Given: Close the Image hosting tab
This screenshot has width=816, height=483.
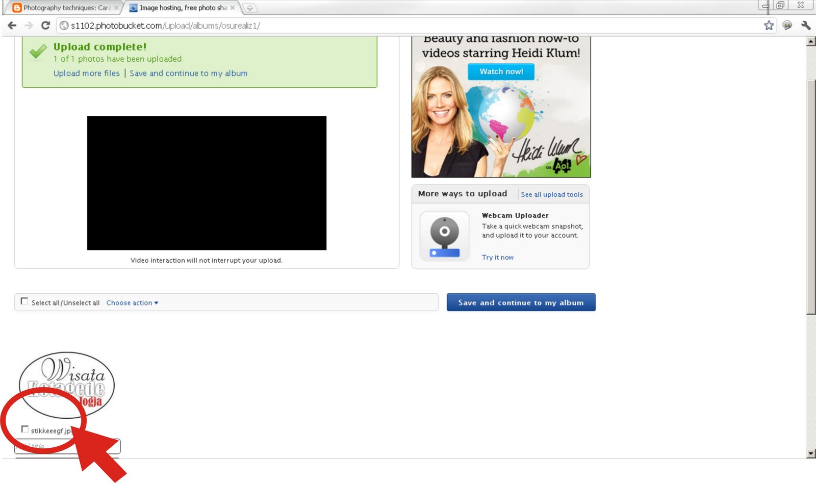Looking at the screenshot, I should (x=233, y=8).
